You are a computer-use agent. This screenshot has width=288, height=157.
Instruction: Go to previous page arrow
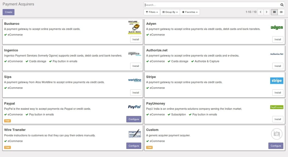pyautogui.click(x=260, y=12)
